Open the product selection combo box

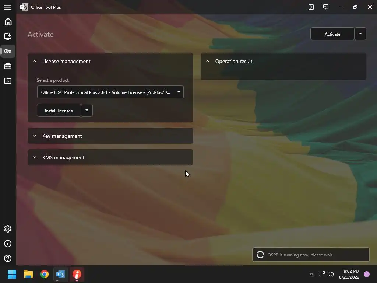[x=110, y=92]
